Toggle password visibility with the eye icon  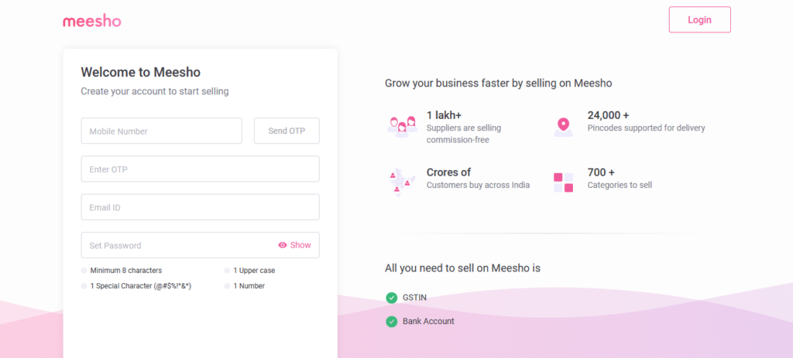(x=283, y=245)
